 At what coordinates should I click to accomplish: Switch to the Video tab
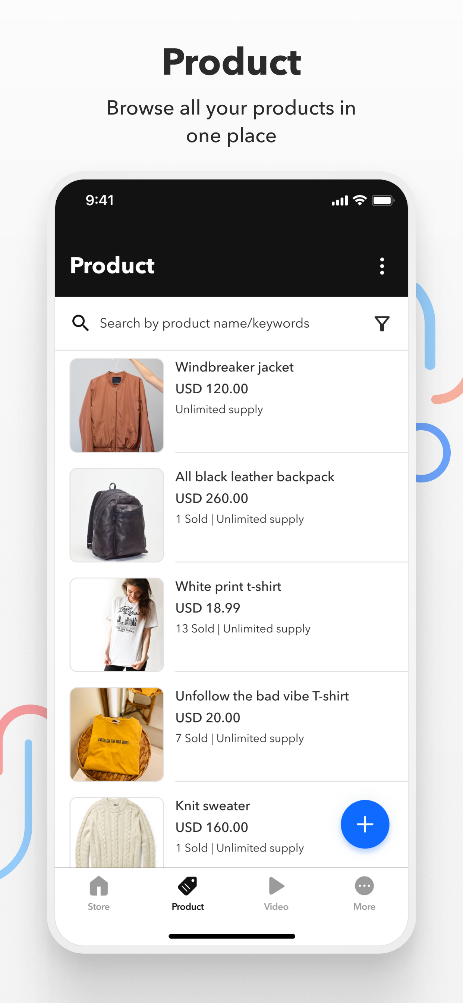coord(276,893)
